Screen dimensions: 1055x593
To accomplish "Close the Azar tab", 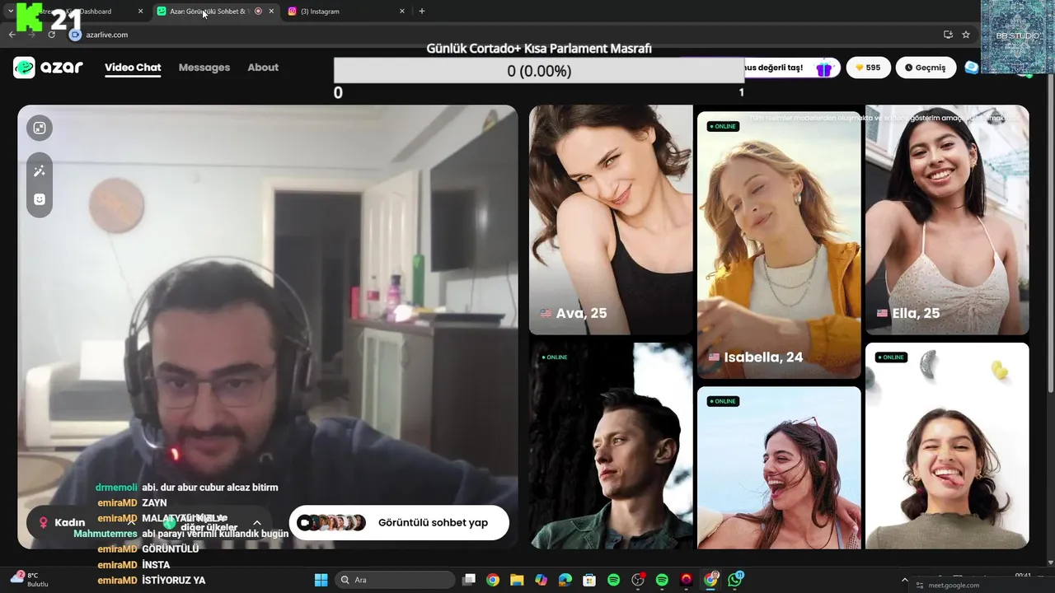I will (271, 12).
